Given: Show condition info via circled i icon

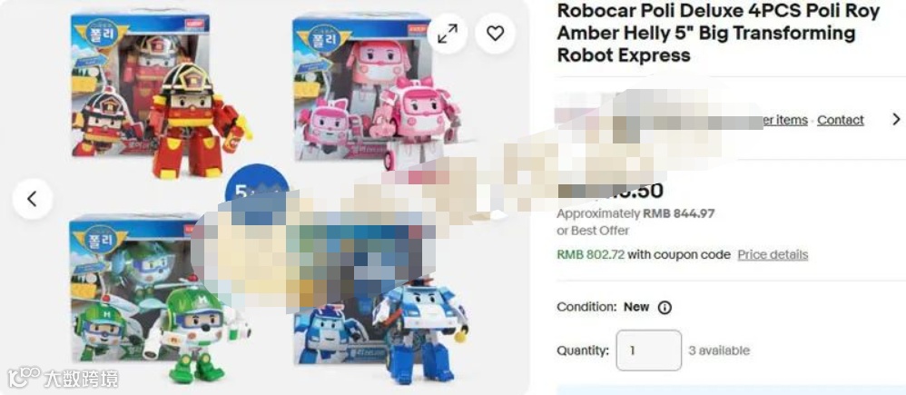Looking at the screenshot, I should pos(665,307).
